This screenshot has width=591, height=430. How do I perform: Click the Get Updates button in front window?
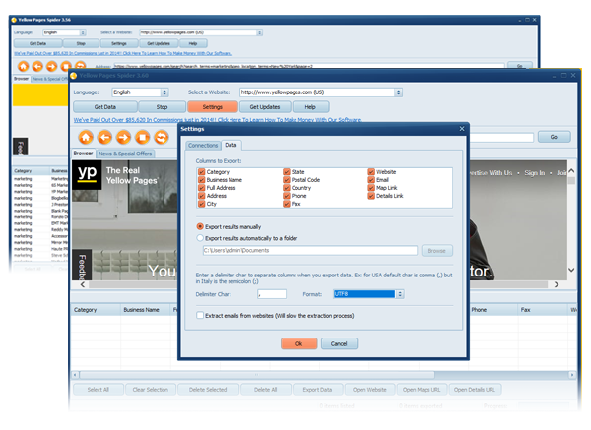pyautogui.click(x=265, y=107)
